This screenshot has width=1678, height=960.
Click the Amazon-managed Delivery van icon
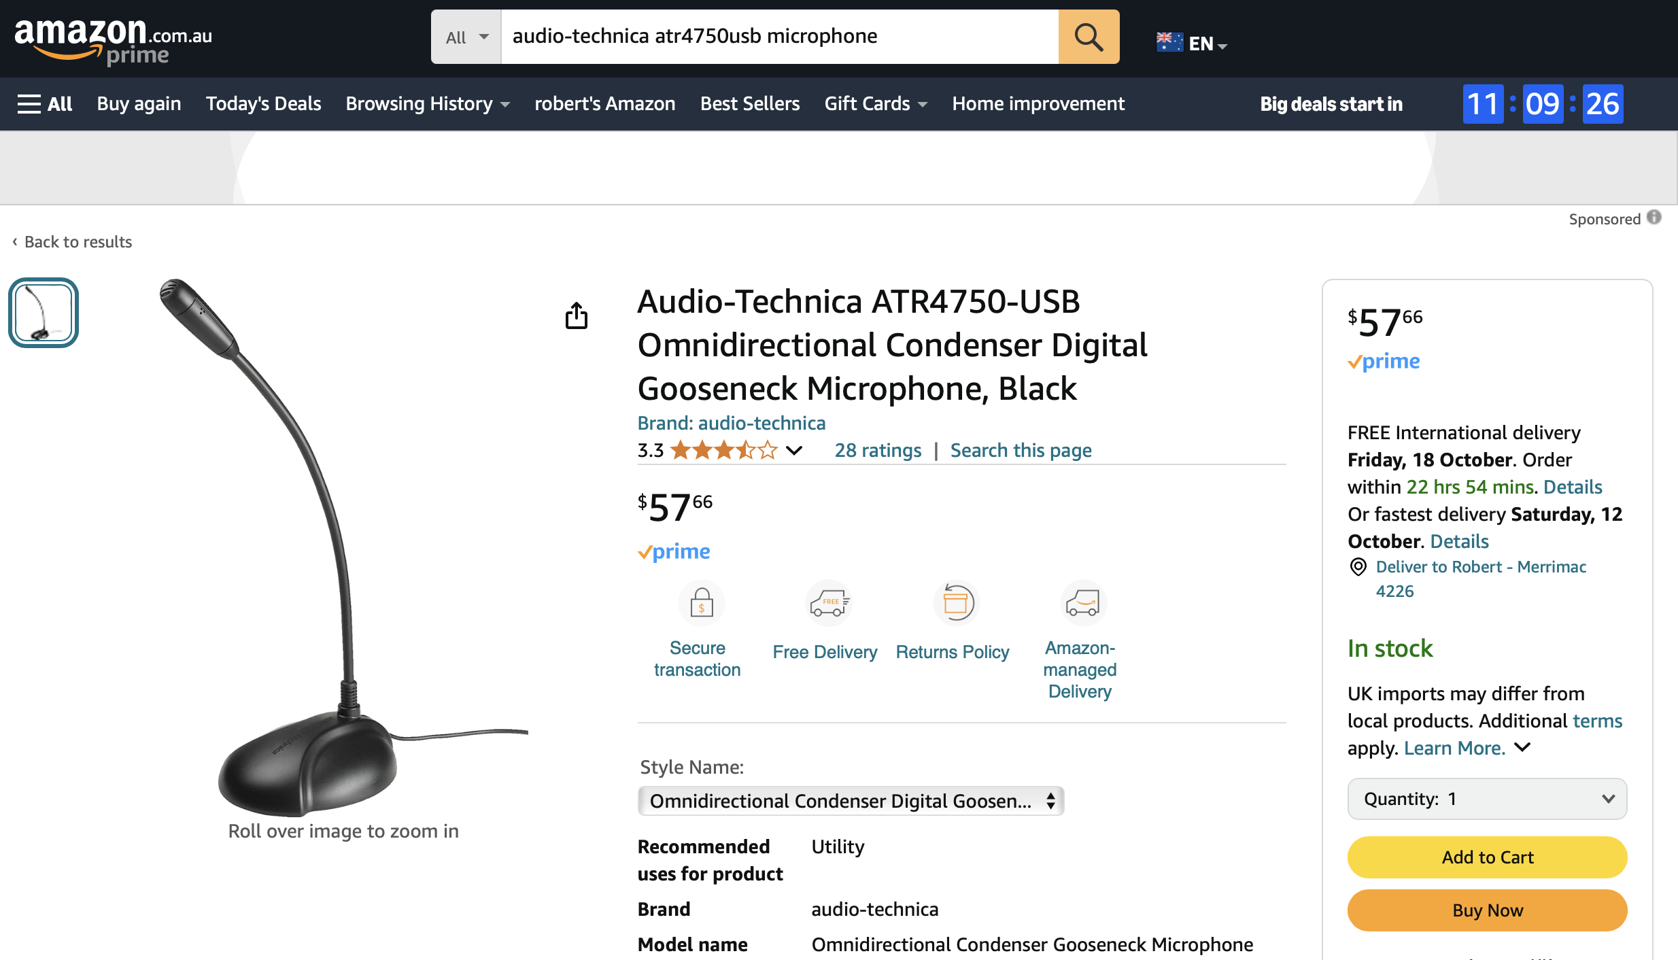point(1082,603)
